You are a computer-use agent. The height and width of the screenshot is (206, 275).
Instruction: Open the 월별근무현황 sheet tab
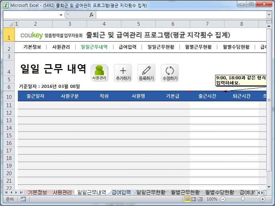(185, 193)
